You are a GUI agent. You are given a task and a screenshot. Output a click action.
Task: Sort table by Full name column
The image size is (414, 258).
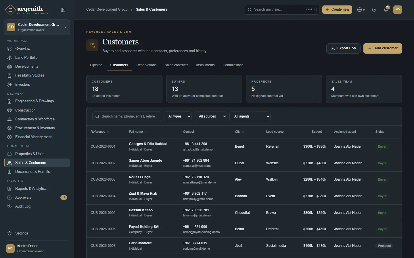[138, 132]
